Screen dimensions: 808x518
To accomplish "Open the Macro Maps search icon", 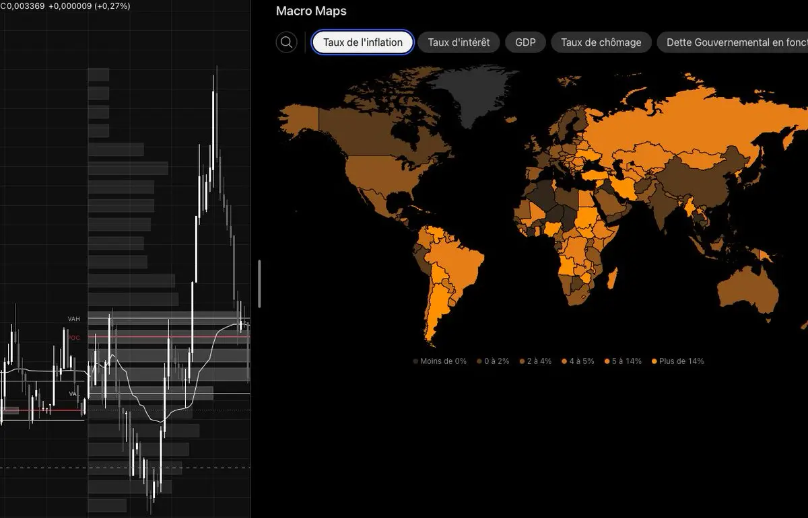I will click(x=286, y=42).
